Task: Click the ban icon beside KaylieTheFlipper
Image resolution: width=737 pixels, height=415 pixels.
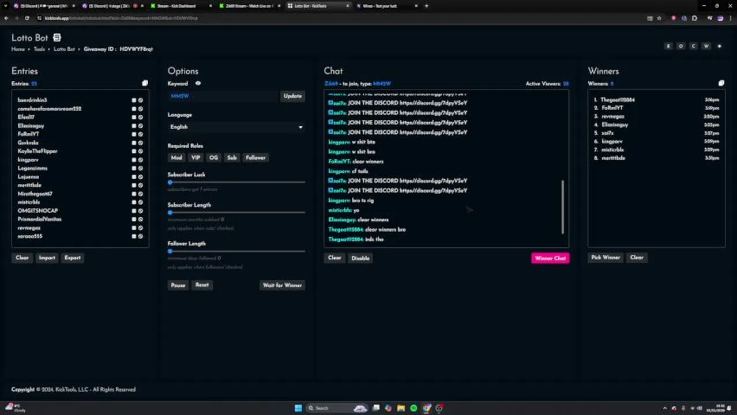Action: [140, 151]
